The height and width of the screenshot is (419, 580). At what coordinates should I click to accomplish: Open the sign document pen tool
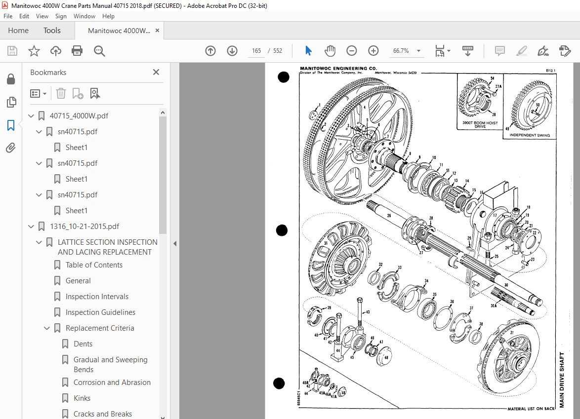pos(543,51)
